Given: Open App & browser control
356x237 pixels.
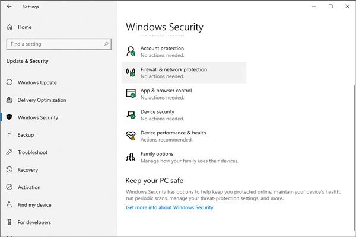Looking at the screenshot, I should point(184,94).
